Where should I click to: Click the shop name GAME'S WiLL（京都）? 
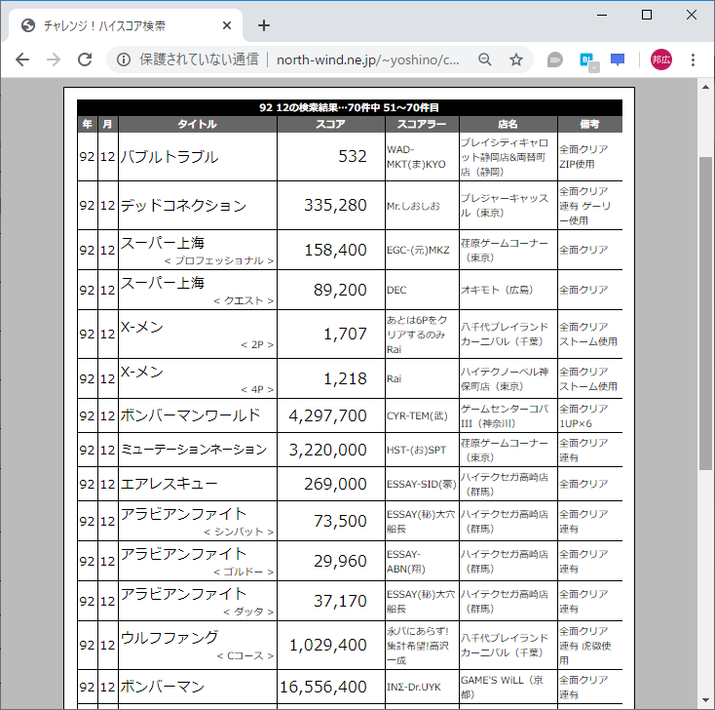(x=502, y=688)
